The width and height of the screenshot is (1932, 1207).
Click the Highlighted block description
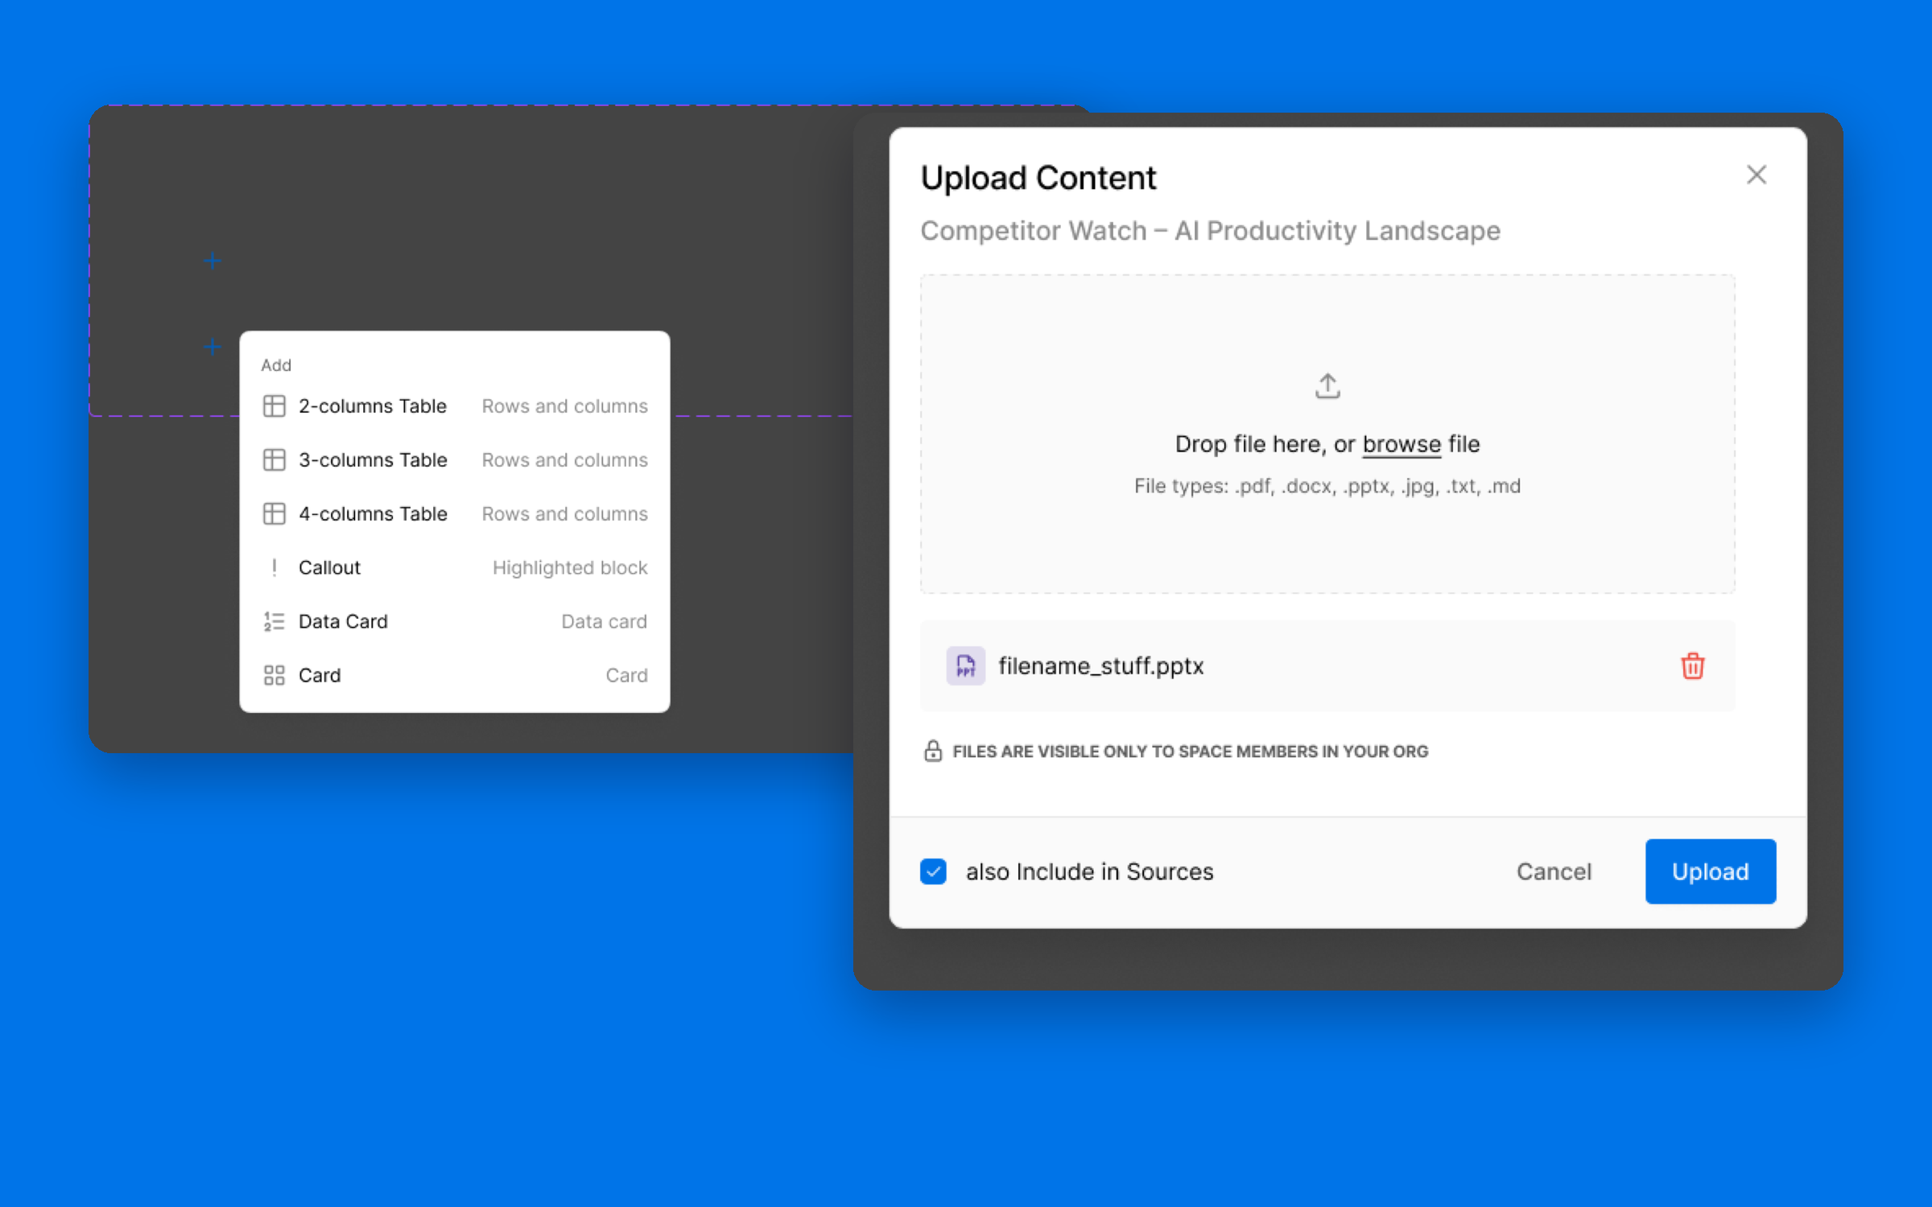(570, 567)
